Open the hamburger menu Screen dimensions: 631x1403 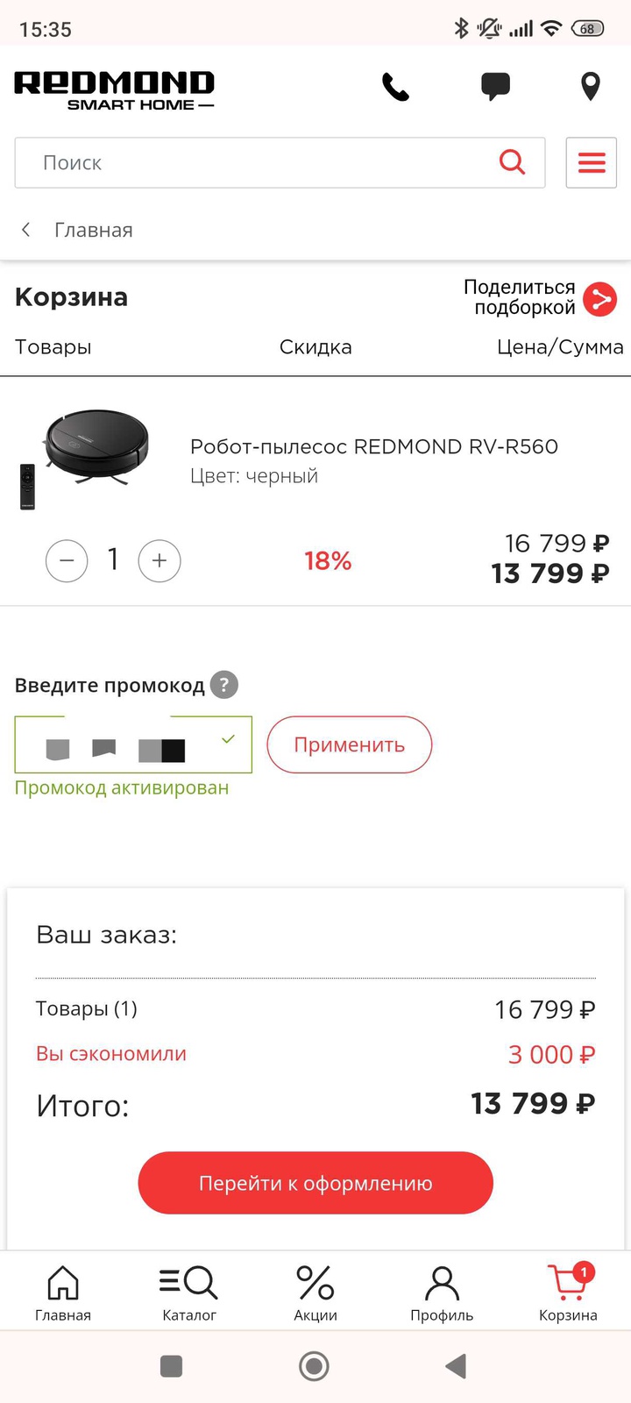(592, 162)
